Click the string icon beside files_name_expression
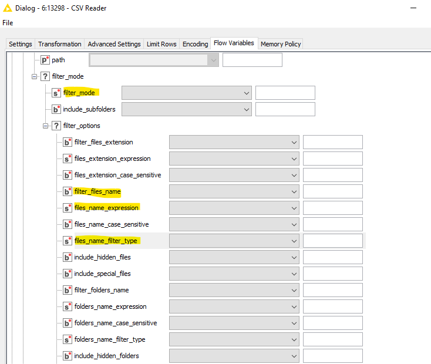This screenshot has height=364, width=431. pyautogui.click(x=68, y=208)
